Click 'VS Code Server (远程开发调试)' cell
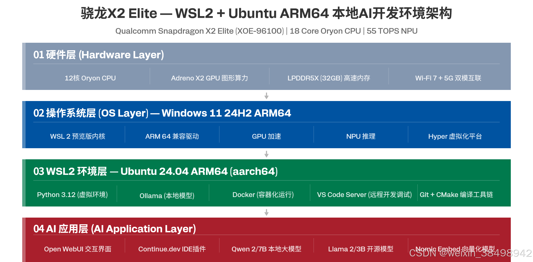 coord(364,195)
